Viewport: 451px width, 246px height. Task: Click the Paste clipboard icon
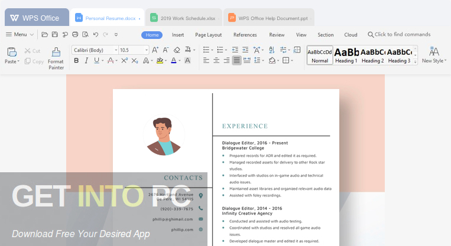[x=12, y=52]
